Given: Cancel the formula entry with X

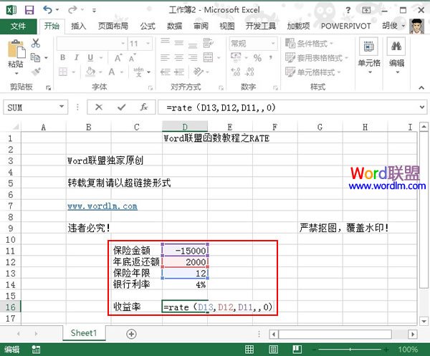Looking at the screenshot, I should coord(99,107).
